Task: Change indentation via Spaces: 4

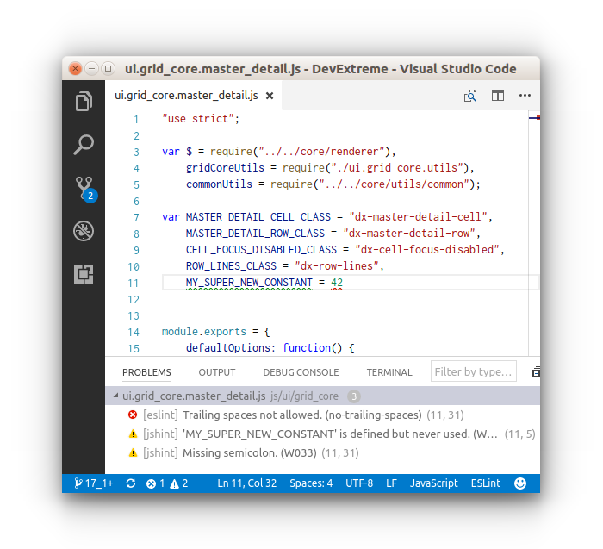Action: click(x=311, y=483)
